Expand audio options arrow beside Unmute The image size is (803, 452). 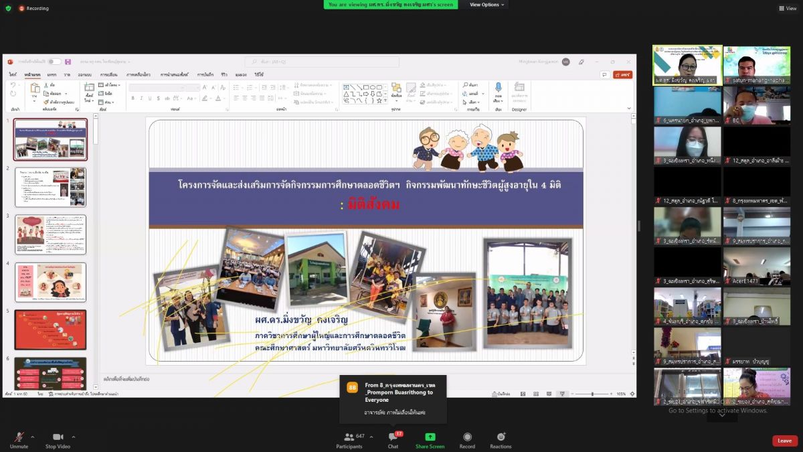point(33,437)
